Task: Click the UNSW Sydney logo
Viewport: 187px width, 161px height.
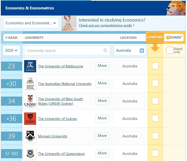Action: tap(30, 101)
